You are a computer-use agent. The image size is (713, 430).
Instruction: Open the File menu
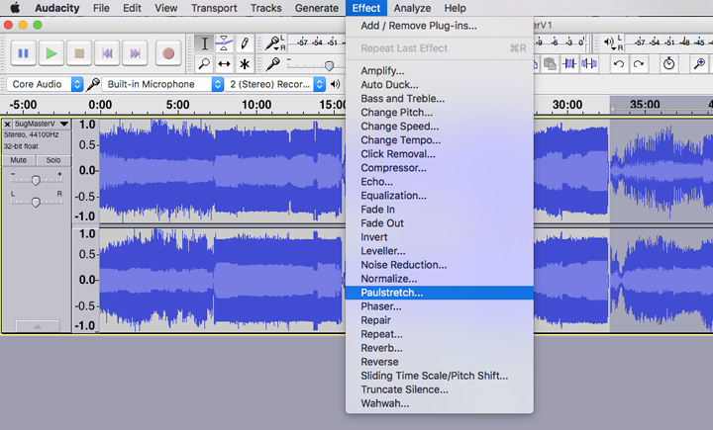[x=101, y=8]
